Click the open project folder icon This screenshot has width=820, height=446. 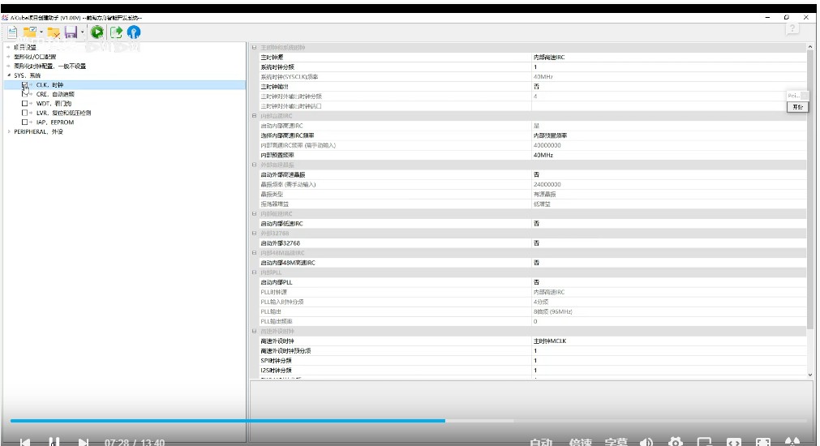(29, 32)
